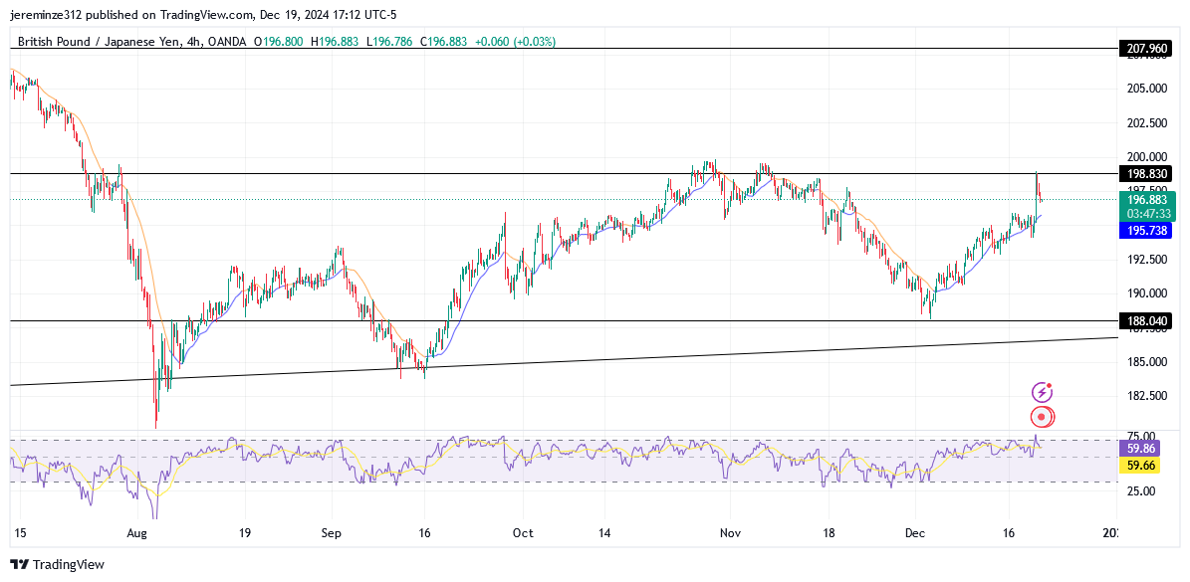Click the 207.960 price level label
The image size is (1190, 582).
1147,49
